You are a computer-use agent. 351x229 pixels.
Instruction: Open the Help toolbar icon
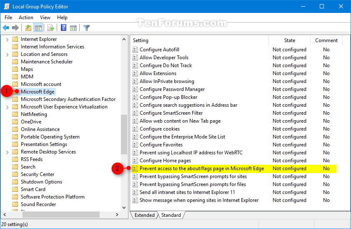tap(64, 28)
